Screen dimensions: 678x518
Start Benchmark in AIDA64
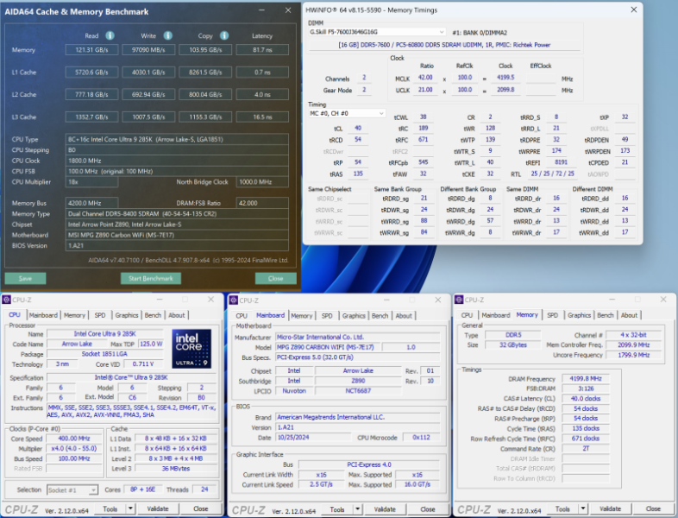150,278
